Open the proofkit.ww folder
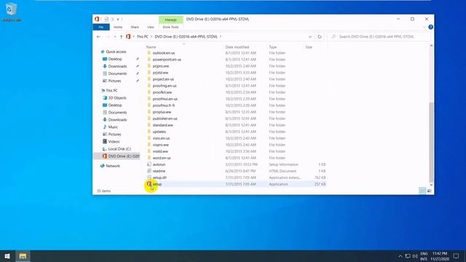 [162, 92]
